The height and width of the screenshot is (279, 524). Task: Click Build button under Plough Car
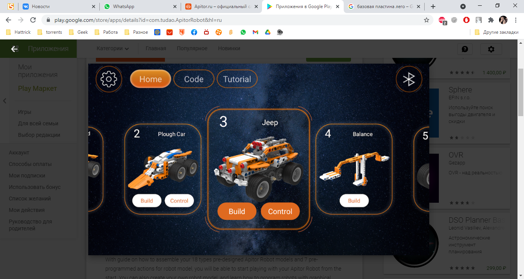147,201
